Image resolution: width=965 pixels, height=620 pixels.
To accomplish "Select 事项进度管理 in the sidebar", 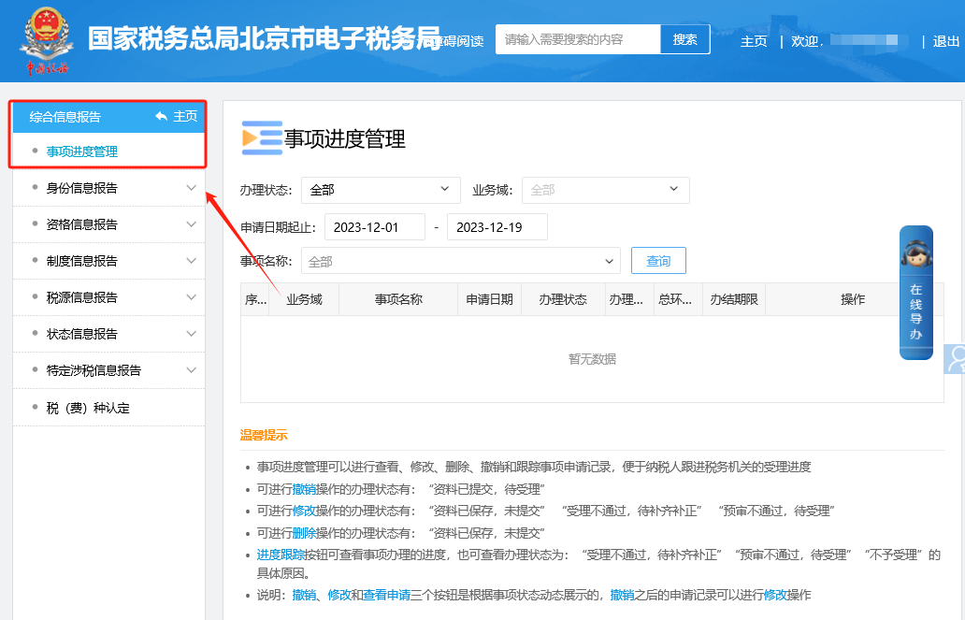I will (82, 151).
